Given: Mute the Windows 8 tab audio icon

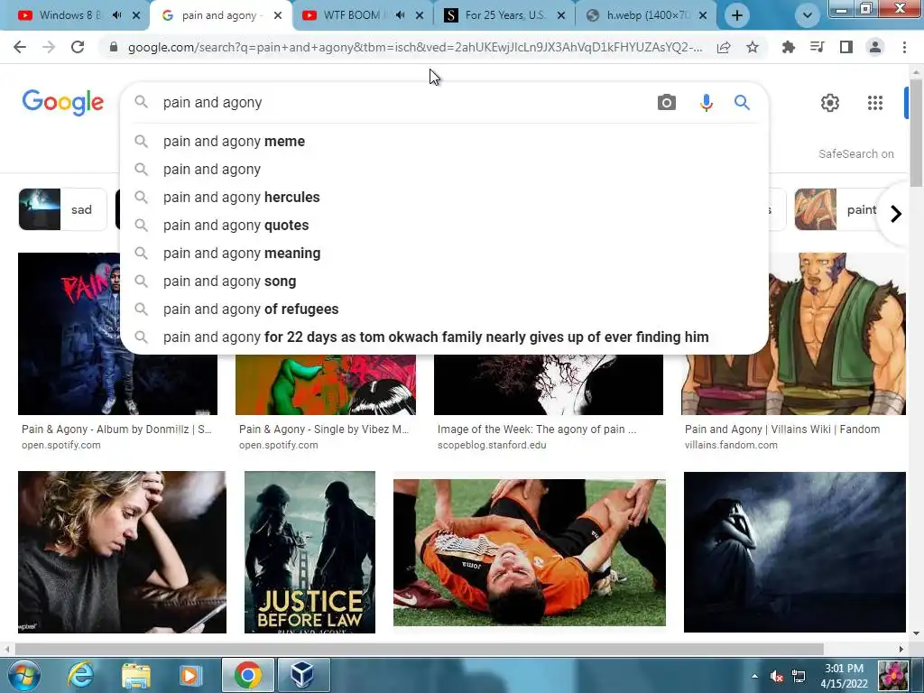Looking at the screenshot, I should tap(116, 15).
